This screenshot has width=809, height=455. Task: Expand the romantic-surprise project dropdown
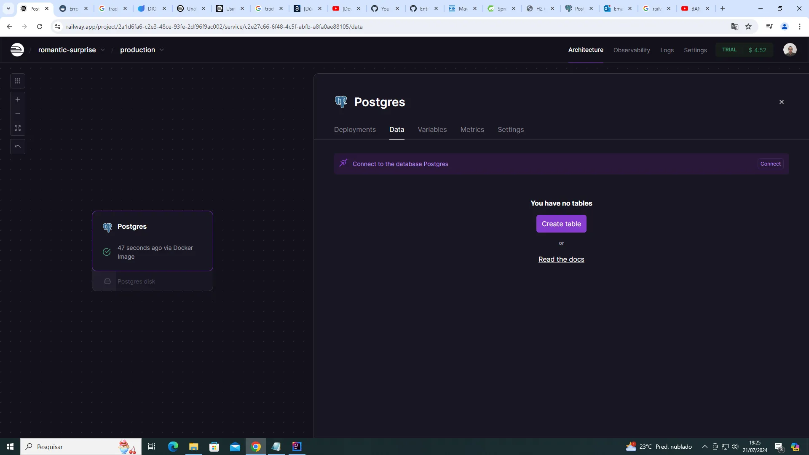click(x=103, y=50)
